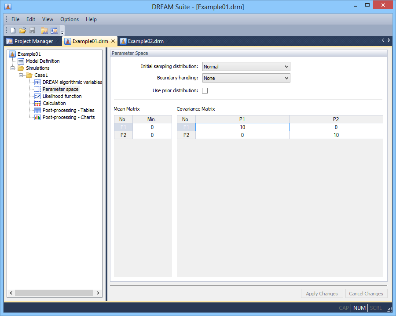Screen dimensions: 396x316
Task: Click the New file toolbar icon
Action: tap(13, 30)
